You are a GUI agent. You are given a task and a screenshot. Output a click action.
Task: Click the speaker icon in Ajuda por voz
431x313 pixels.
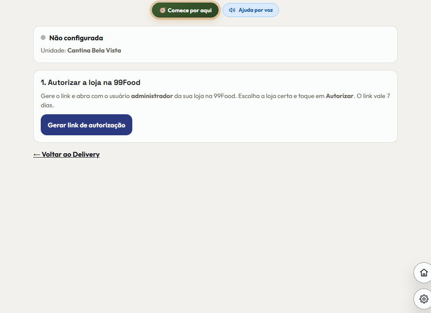pos(232,10)
